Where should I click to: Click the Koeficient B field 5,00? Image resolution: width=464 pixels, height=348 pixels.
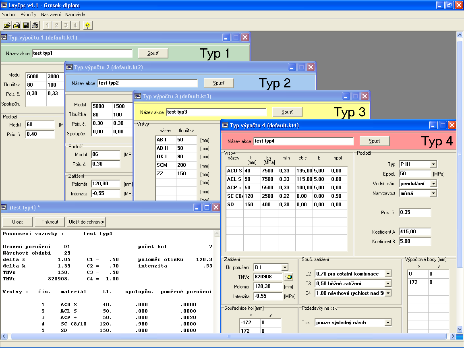tap(415, 242)
